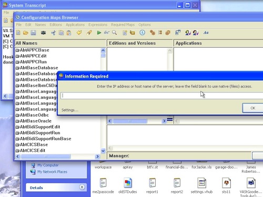Click the pencil marker toolbar icon
The image size is (263, 197).
89,33
